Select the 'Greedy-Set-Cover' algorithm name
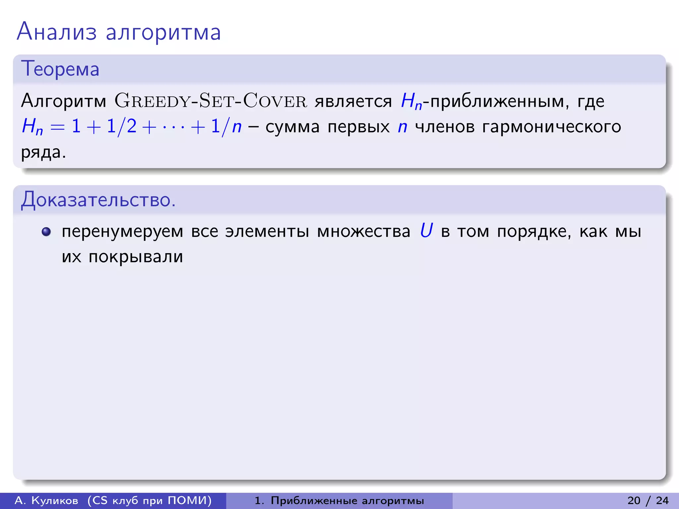Image resolution: width=679 pixels, height=509 pixels. click(x=211, y=100)
